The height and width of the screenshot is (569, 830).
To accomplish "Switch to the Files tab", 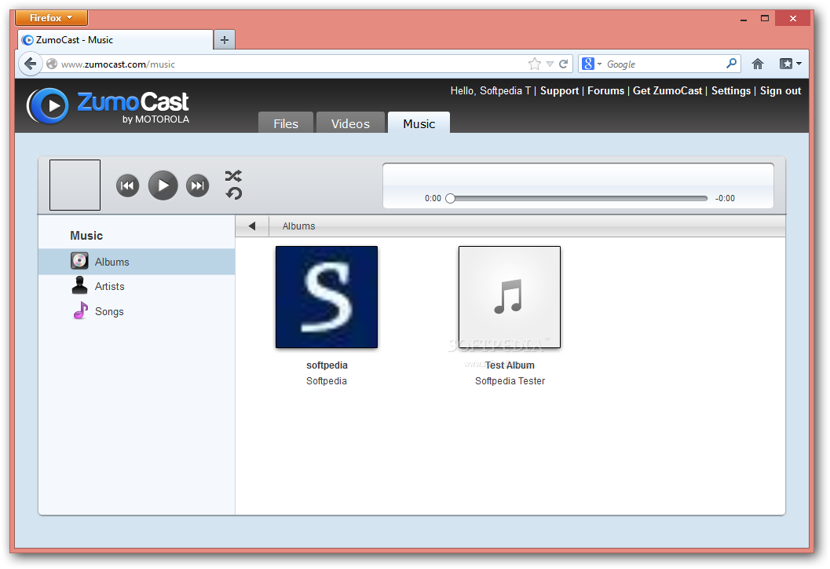I will 286,123.
